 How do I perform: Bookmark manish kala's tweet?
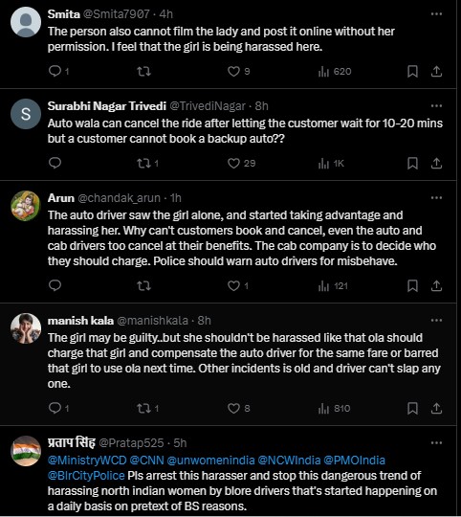point(412,408)
